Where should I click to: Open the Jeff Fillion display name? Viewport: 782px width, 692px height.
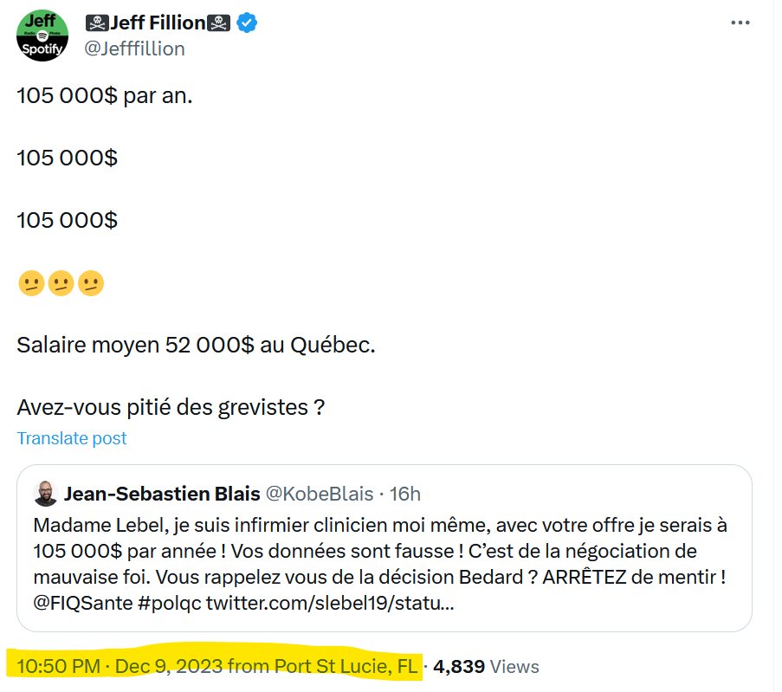[158, 23]
